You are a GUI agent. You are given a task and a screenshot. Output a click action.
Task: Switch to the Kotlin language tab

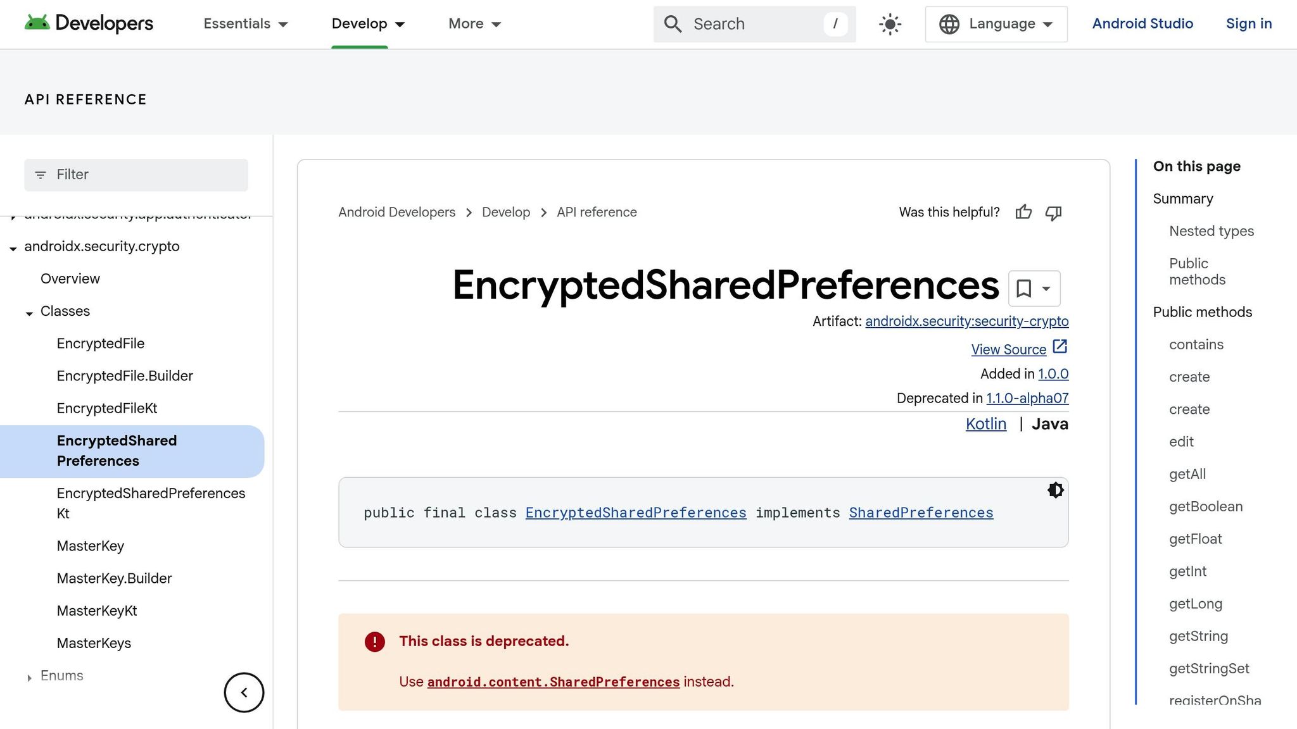985,424
